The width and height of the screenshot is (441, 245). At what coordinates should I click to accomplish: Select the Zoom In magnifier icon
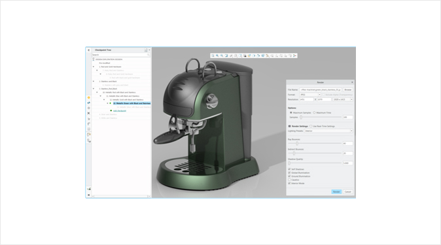[217, 56]
